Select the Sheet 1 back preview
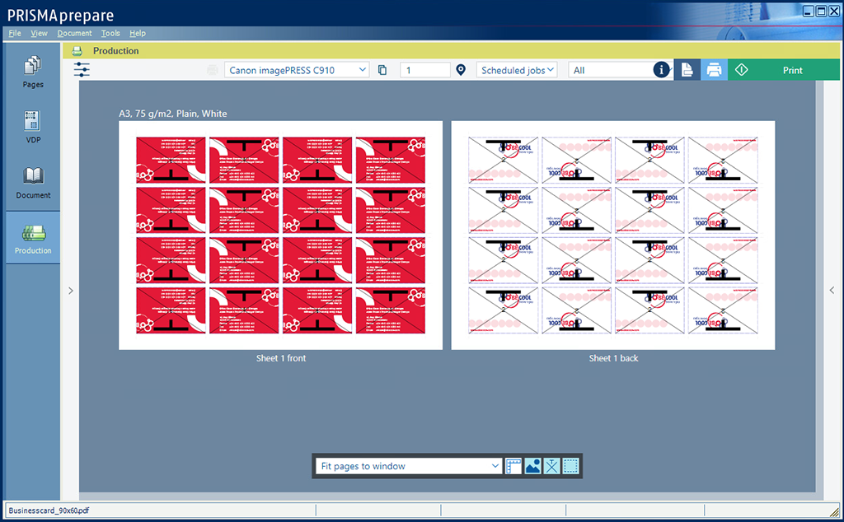Screen dimensions: 844x522 [x=613, y=235]
